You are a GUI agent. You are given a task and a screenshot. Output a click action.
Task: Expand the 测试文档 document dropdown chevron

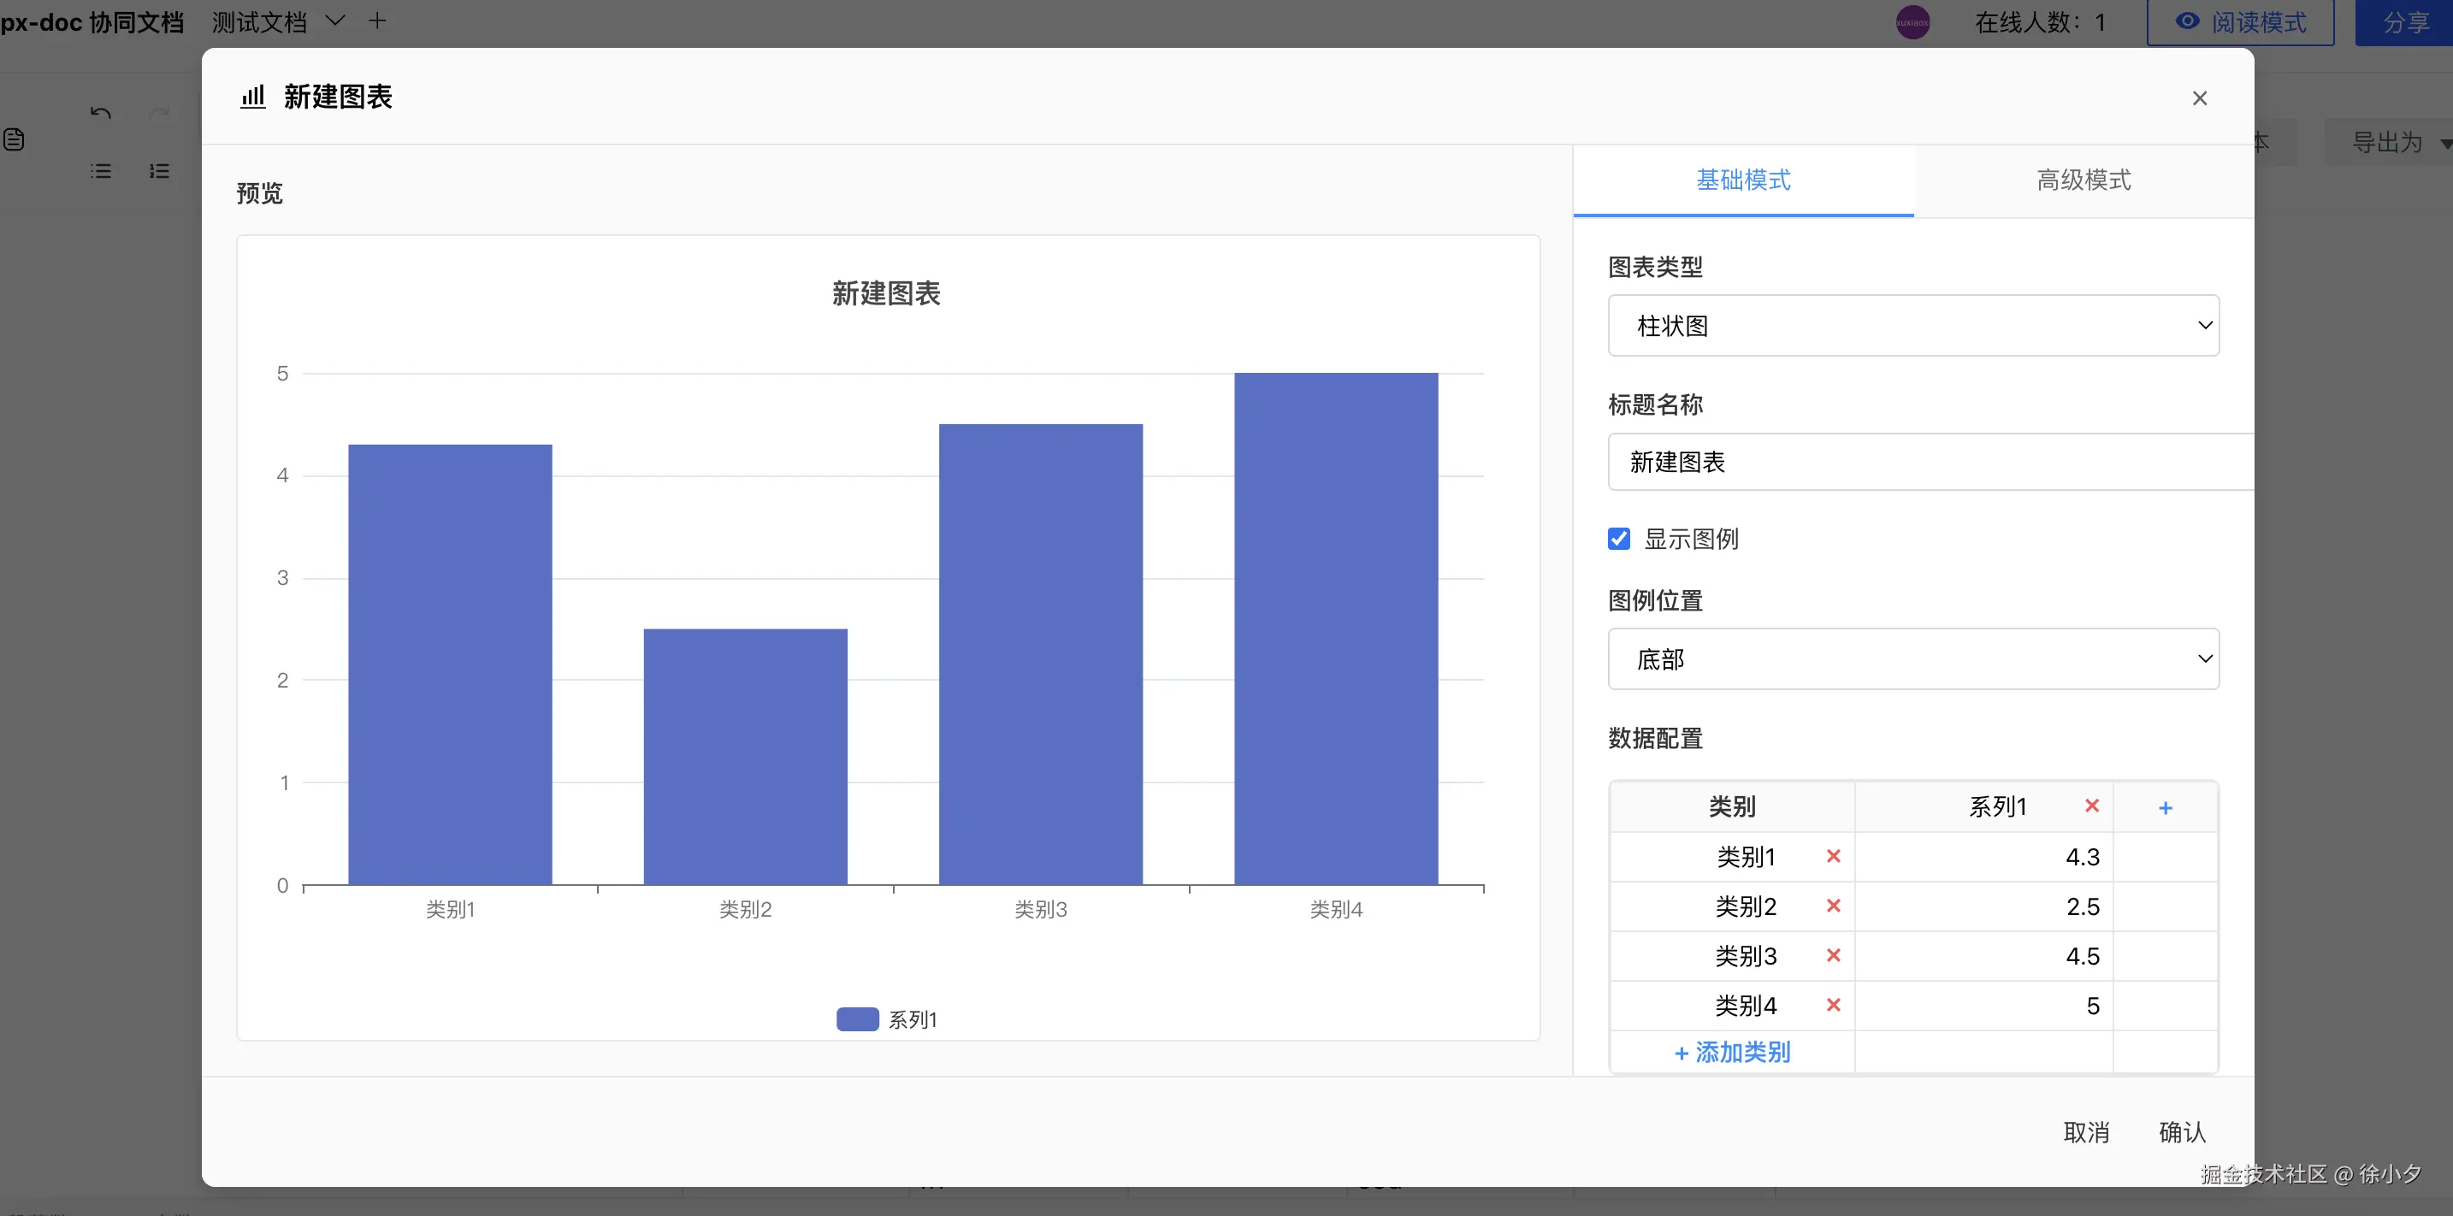coord(335,20)
